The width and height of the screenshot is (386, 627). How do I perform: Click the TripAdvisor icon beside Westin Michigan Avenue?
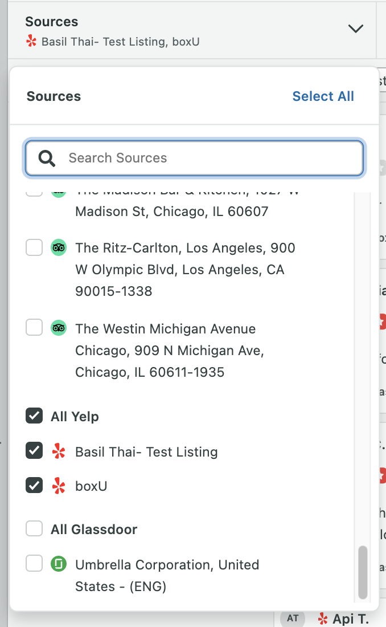59,329
